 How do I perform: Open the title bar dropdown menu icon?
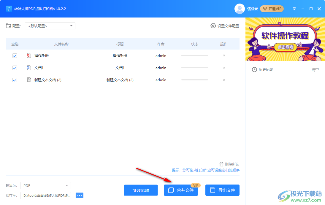coord(294,9)
